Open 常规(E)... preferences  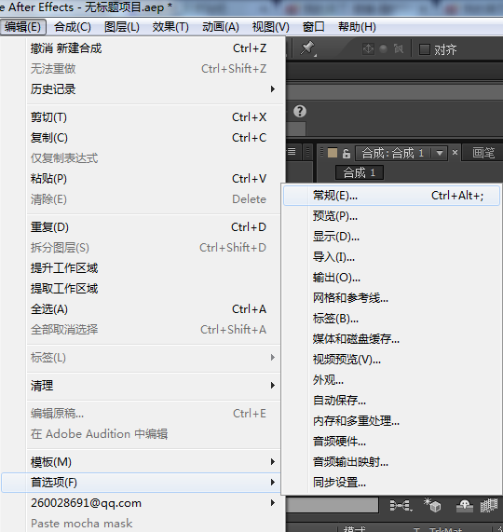391,196
